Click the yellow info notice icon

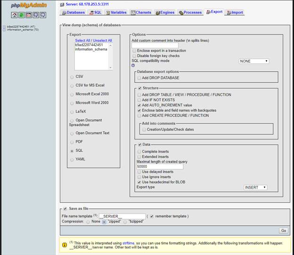pos(64,245)
